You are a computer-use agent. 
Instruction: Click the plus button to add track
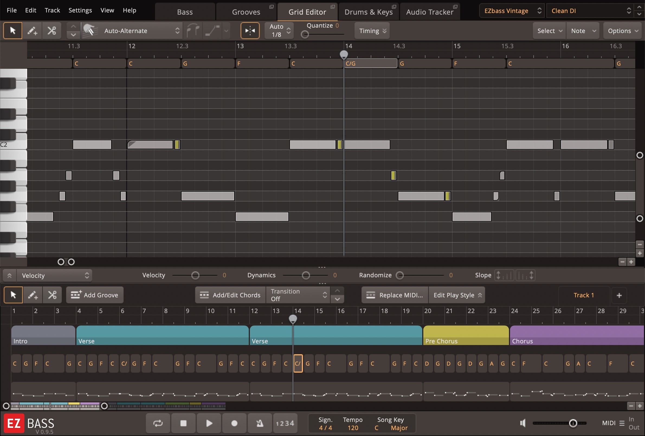(x=619, y=295)
